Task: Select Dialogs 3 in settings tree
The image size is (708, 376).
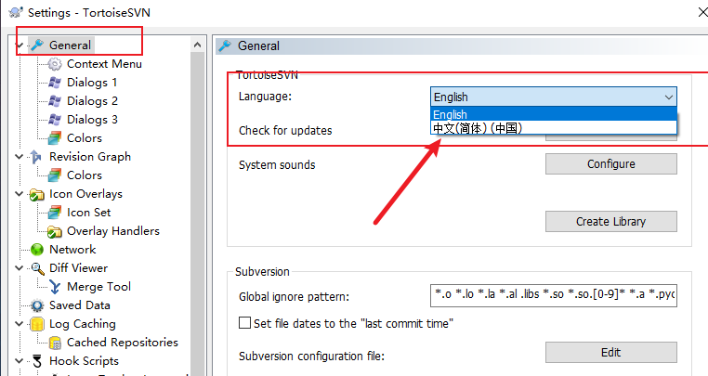Action: coord(92,120)
